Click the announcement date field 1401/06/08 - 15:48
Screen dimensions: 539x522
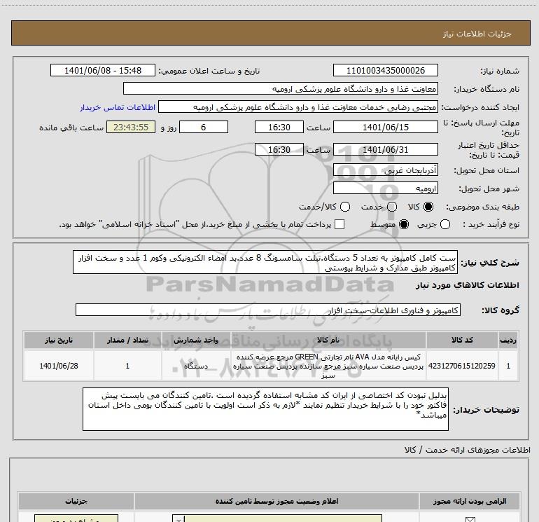pyautogui.click(x=103, y=70)
